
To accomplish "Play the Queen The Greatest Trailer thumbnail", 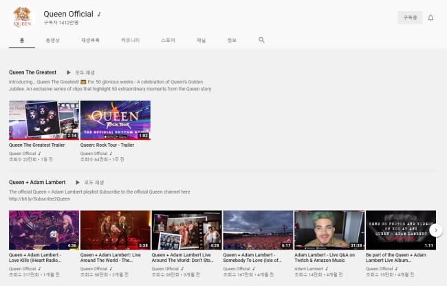I will point(43,120).
